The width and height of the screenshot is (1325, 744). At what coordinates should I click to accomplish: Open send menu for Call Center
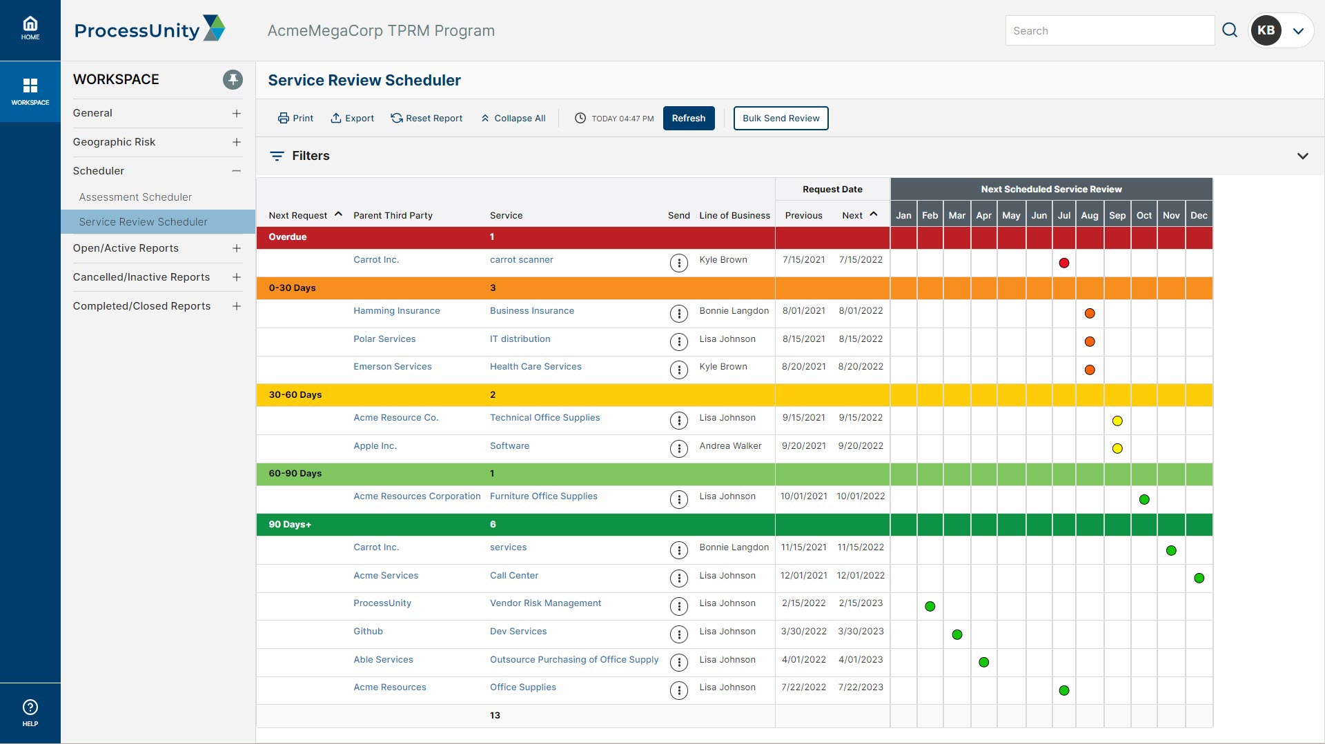tap(679, 579)
